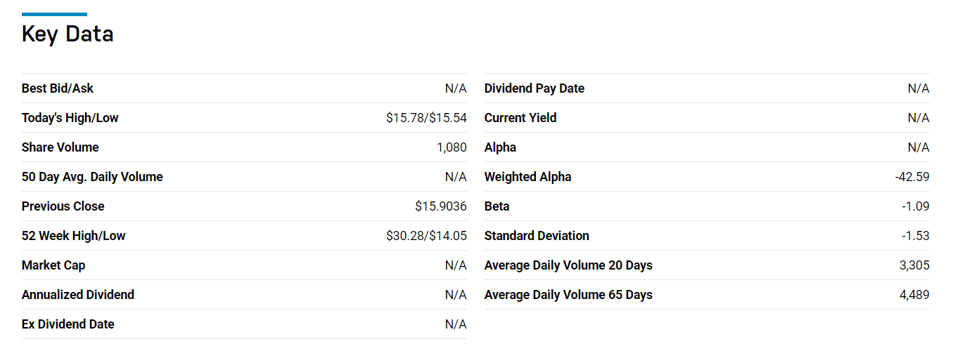953x358 pixels.
Task: Click Today's High/Low value $15.78/$15.54
Action: coord(426,118)
